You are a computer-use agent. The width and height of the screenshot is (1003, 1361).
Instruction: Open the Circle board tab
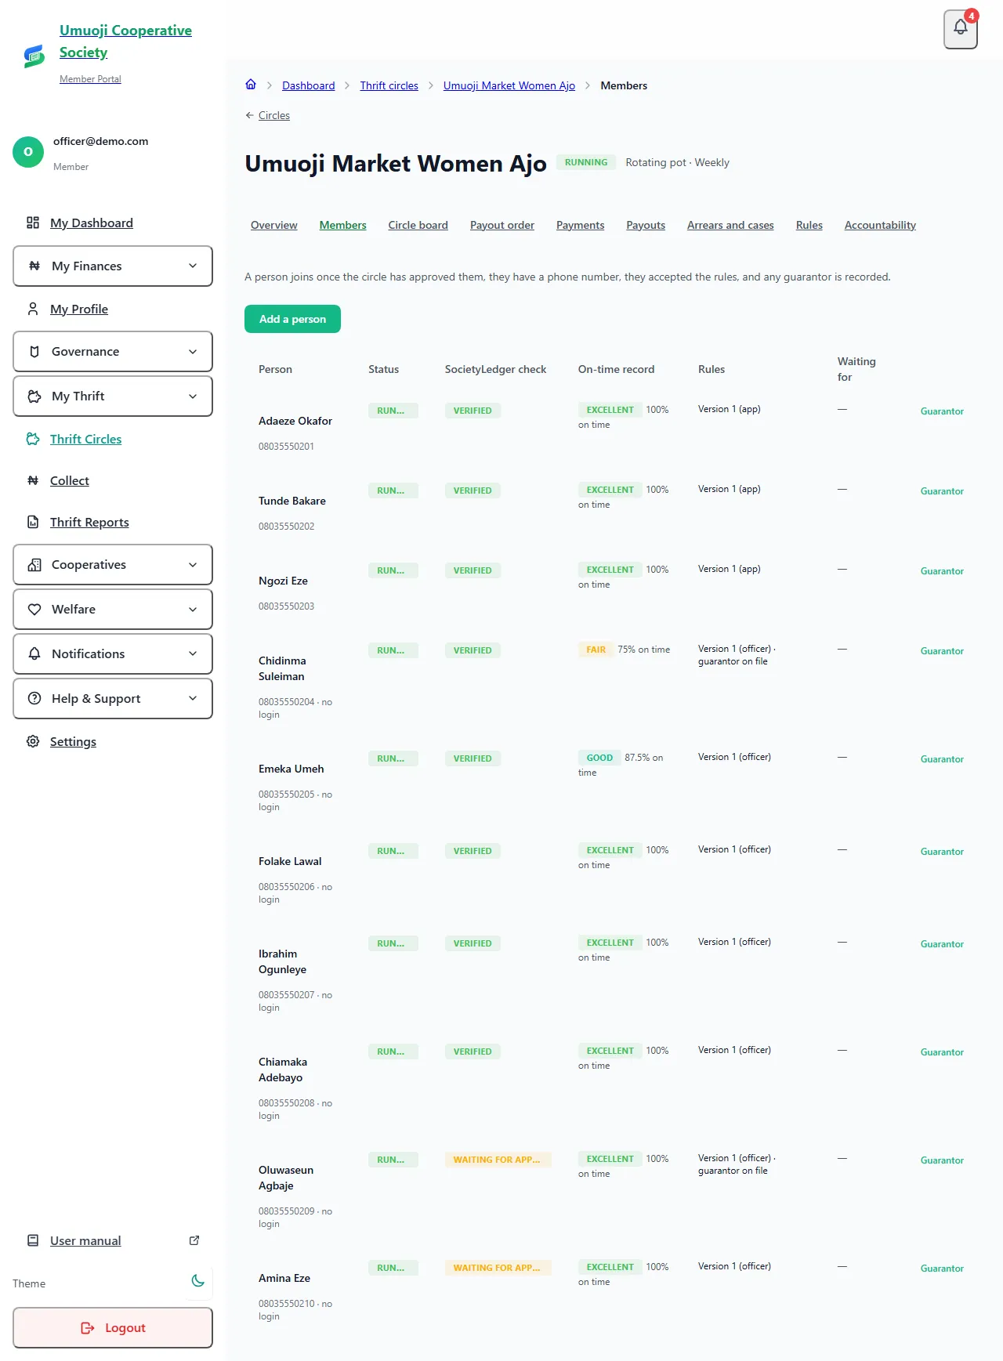(x=418, y=225)
